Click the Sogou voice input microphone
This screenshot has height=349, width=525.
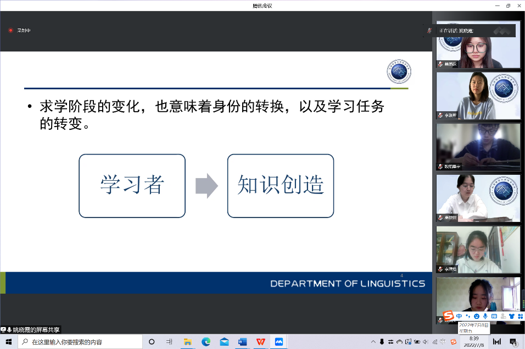[x=485, y=317]
